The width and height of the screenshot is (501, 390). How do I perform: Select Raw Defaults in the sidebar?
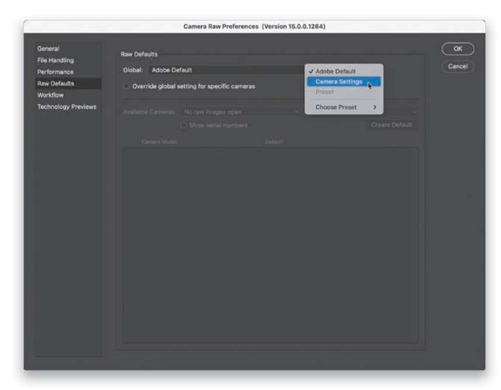coord(56,83)
